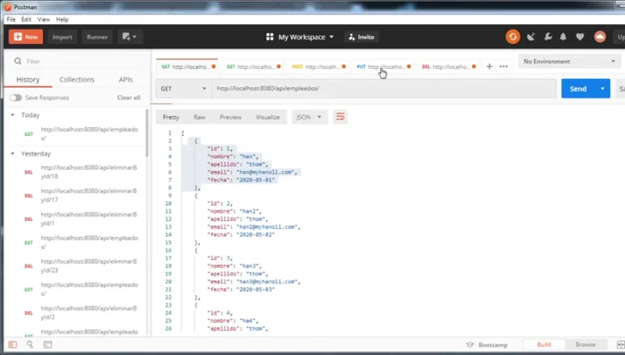Open the first GET request tab
Screen dimensions: 625x355
(x=186, y=66)
